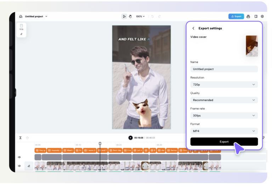Click the brown shirt clip thumbnail near 00:27
This screenshot has width=272, height=187.
click(x=145, y=166)
